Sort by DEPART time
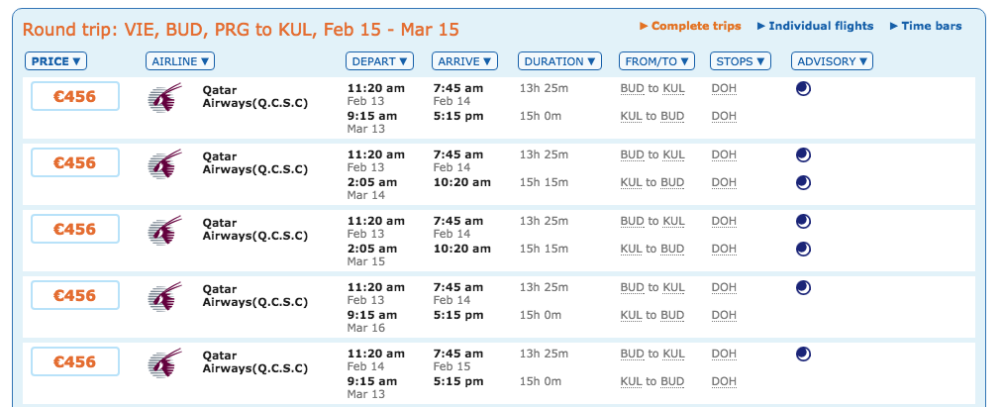This screenshot has height=407, width=1002. click(380, 61)
